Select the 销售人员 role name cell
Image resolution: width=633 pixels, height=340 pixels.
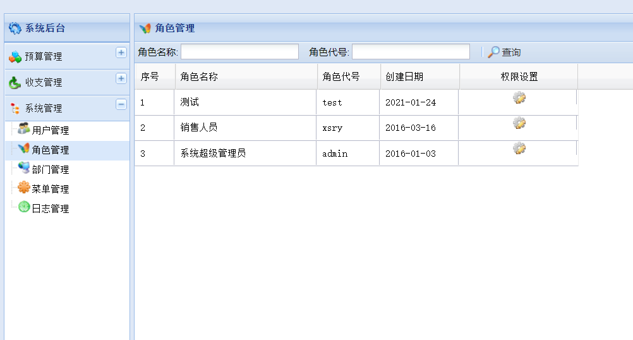click(245, 128)
